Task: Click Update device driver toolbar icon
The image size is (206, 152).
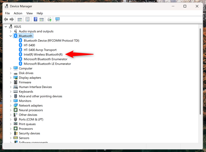Action: 50,19
